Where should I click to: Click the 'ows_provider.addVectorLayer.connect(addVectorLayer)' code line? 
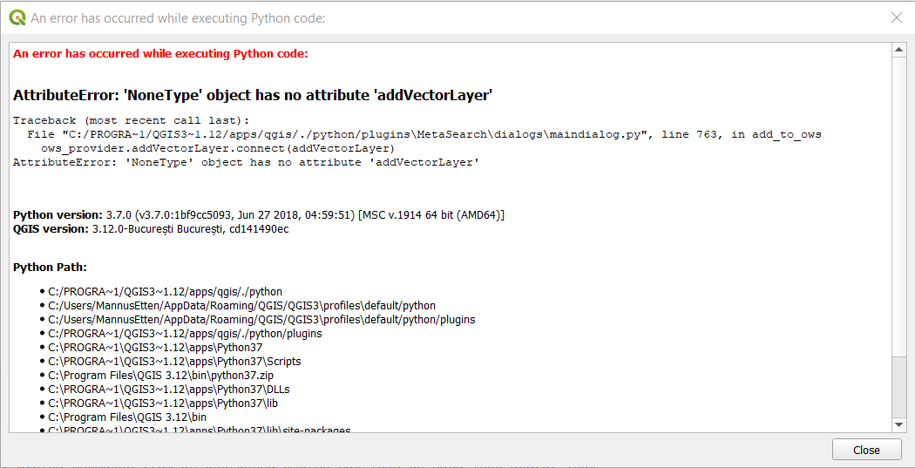[x=218, y=148]
